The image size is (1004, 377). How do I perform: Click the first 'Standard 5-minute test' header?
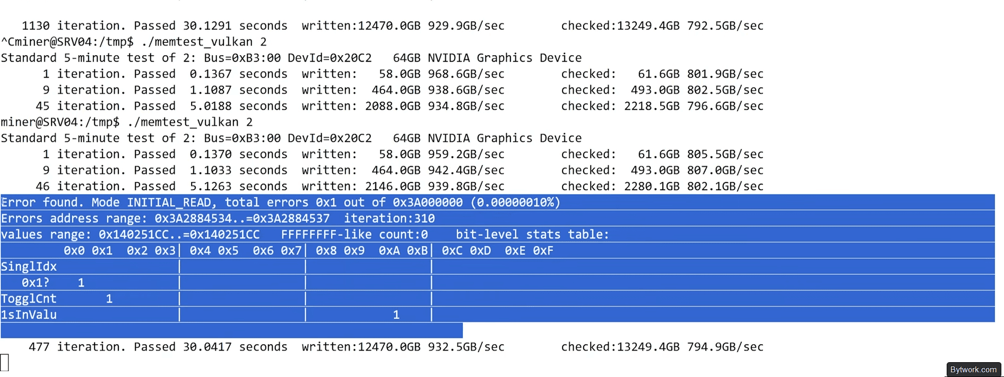pyautogui.click(x=291, y=58)
